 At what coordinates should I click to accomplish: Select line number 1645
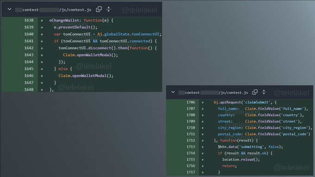29,69
